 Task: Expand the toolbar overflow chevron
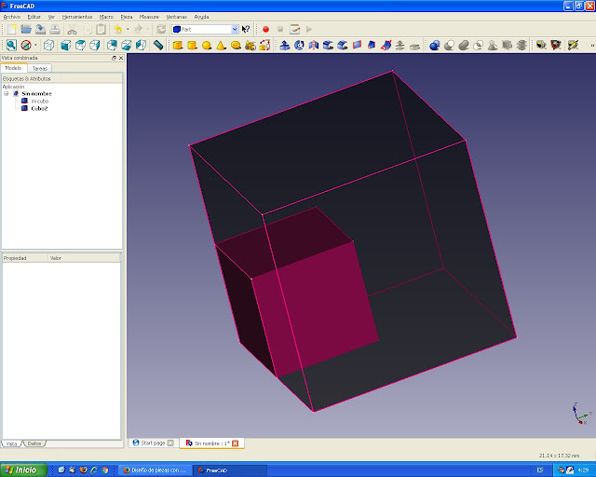pyautogui.click(x=592, y=46)
